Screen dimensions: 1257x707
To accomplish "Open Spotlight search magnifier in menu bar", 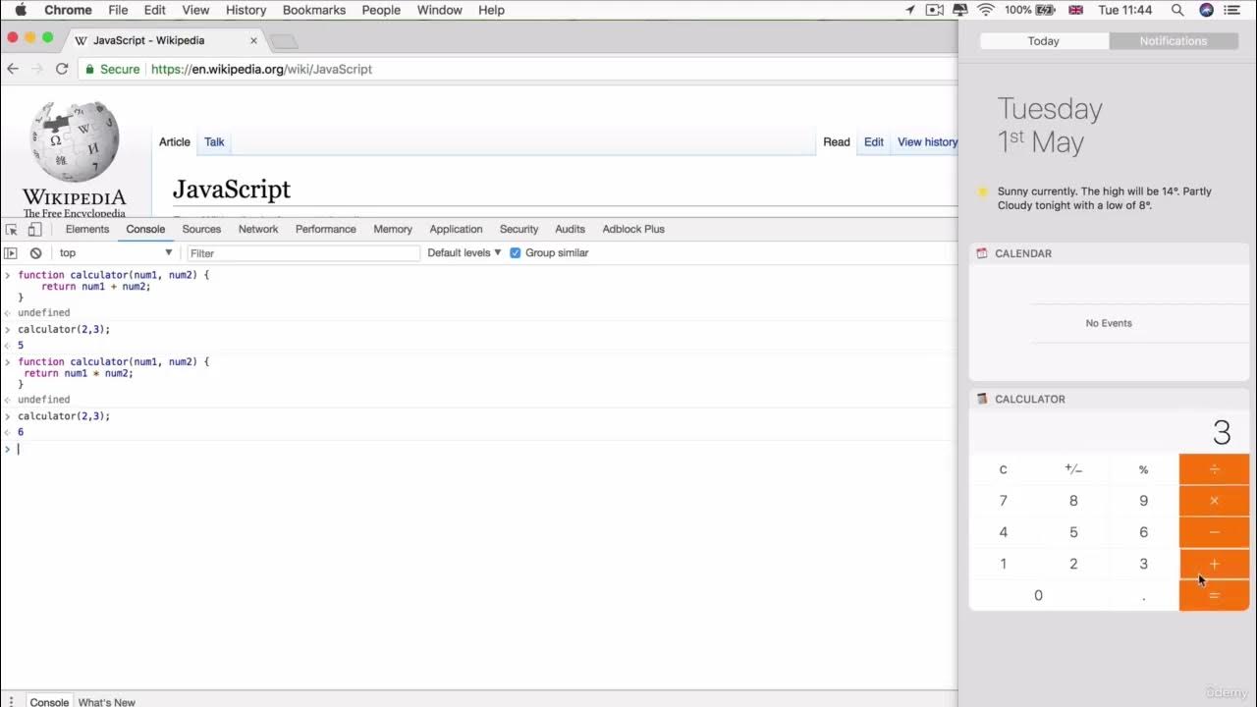I will [x=1177, y=10].
